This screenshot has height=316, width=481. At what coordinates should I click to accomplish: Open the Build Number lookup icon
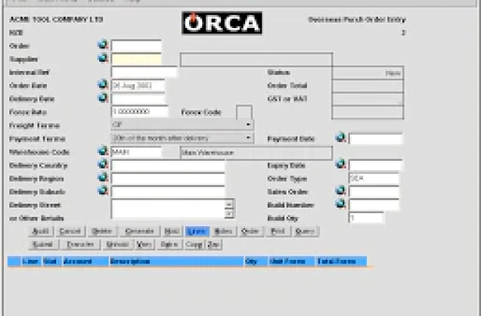(340, 204)
